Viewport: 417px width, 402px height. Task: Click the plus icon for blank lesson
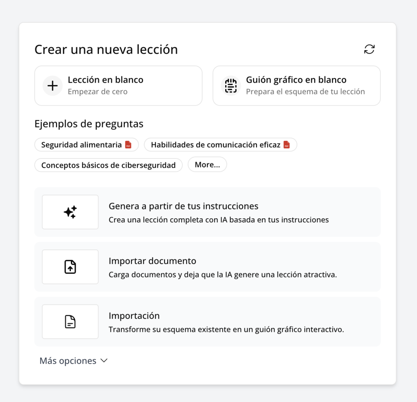[x=53, y=86]
